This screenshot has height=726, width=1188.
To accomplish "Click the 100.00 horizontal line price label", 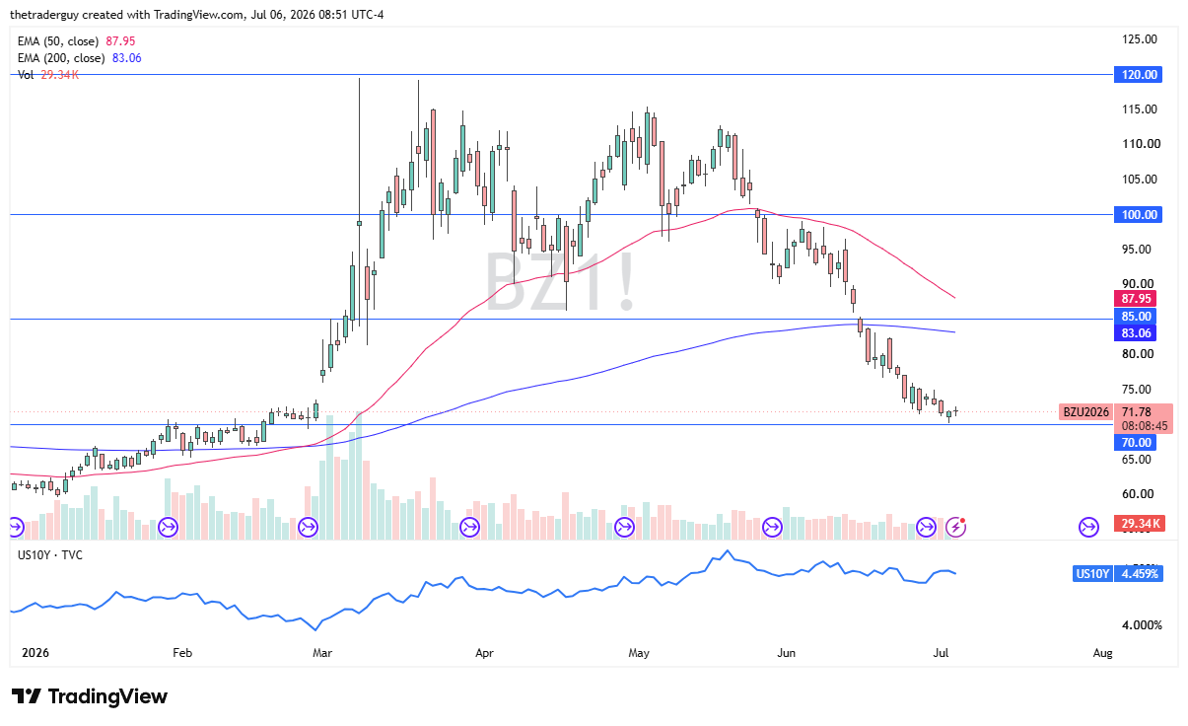I will (1137, 214).
